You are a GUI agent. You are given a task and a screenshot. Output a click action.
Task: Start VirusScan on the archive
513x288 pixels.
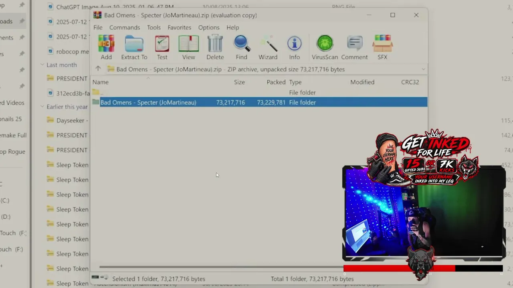tap(325, 43)
